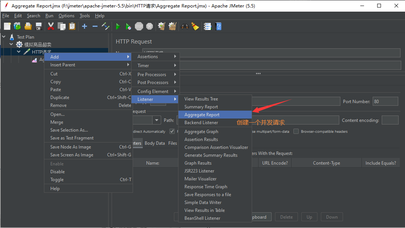Toggle the checkbox beside 'direct Automatically'
The image size is (405, 228).
172,131
